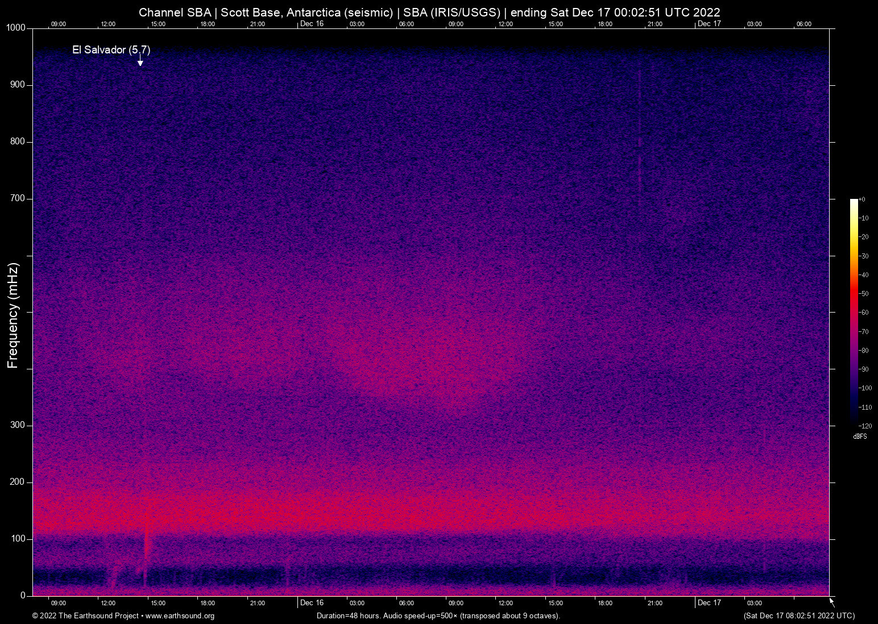Select the -120 color scale label

coord(865,426)
